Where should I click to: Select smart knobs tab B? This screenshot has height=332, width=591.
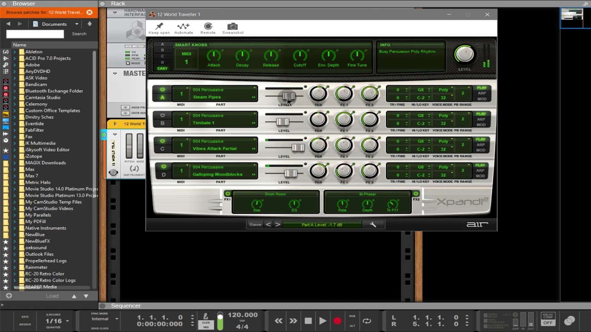click(162, 50)
